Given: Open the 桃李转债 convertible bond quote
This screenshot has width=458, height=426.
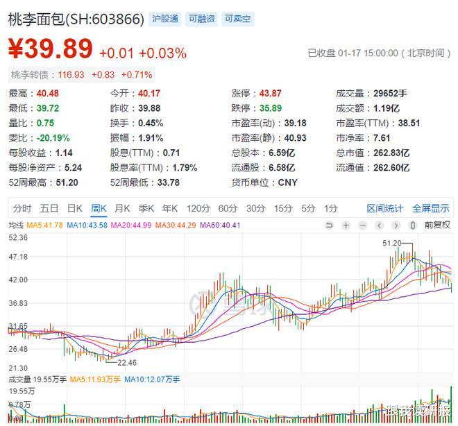Looking at the screenshot, I should pyautogui.click(x=81, y=75).
